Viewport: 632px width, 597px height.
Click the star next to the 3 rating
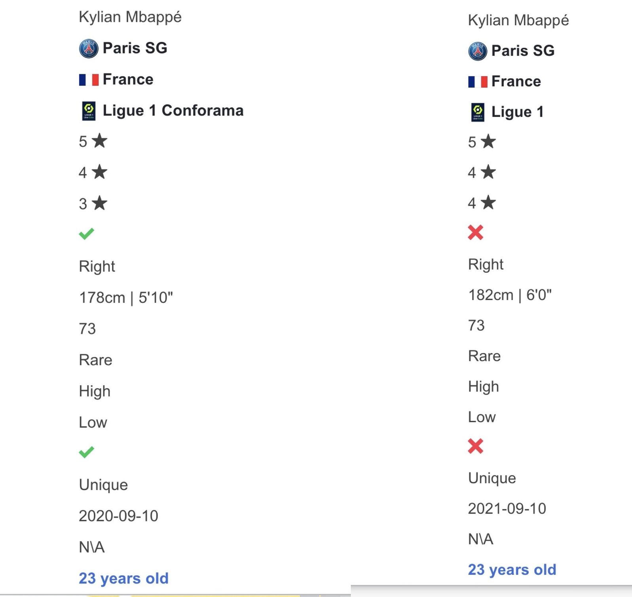[x=100, y=203]
